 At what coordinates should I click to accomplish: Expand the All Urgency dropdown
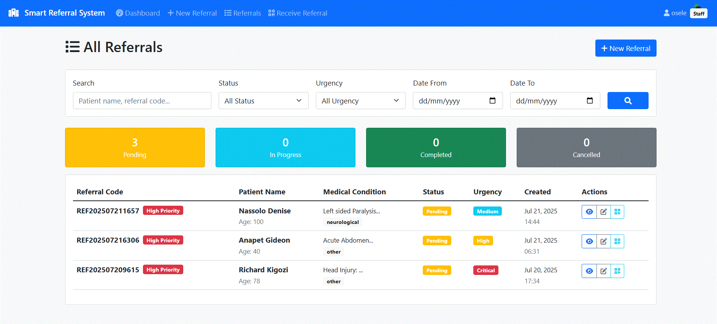361,101
